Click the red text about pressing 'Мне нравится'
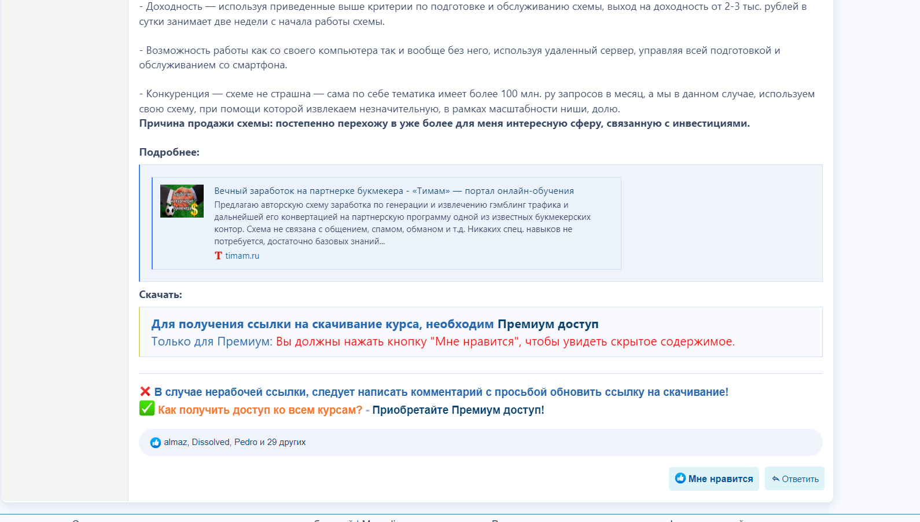Screen dimensions: 920x522 coord(505,341)
